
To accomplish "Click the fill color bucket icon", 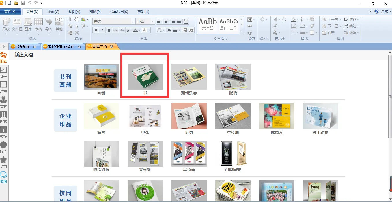I will point(293,20).
